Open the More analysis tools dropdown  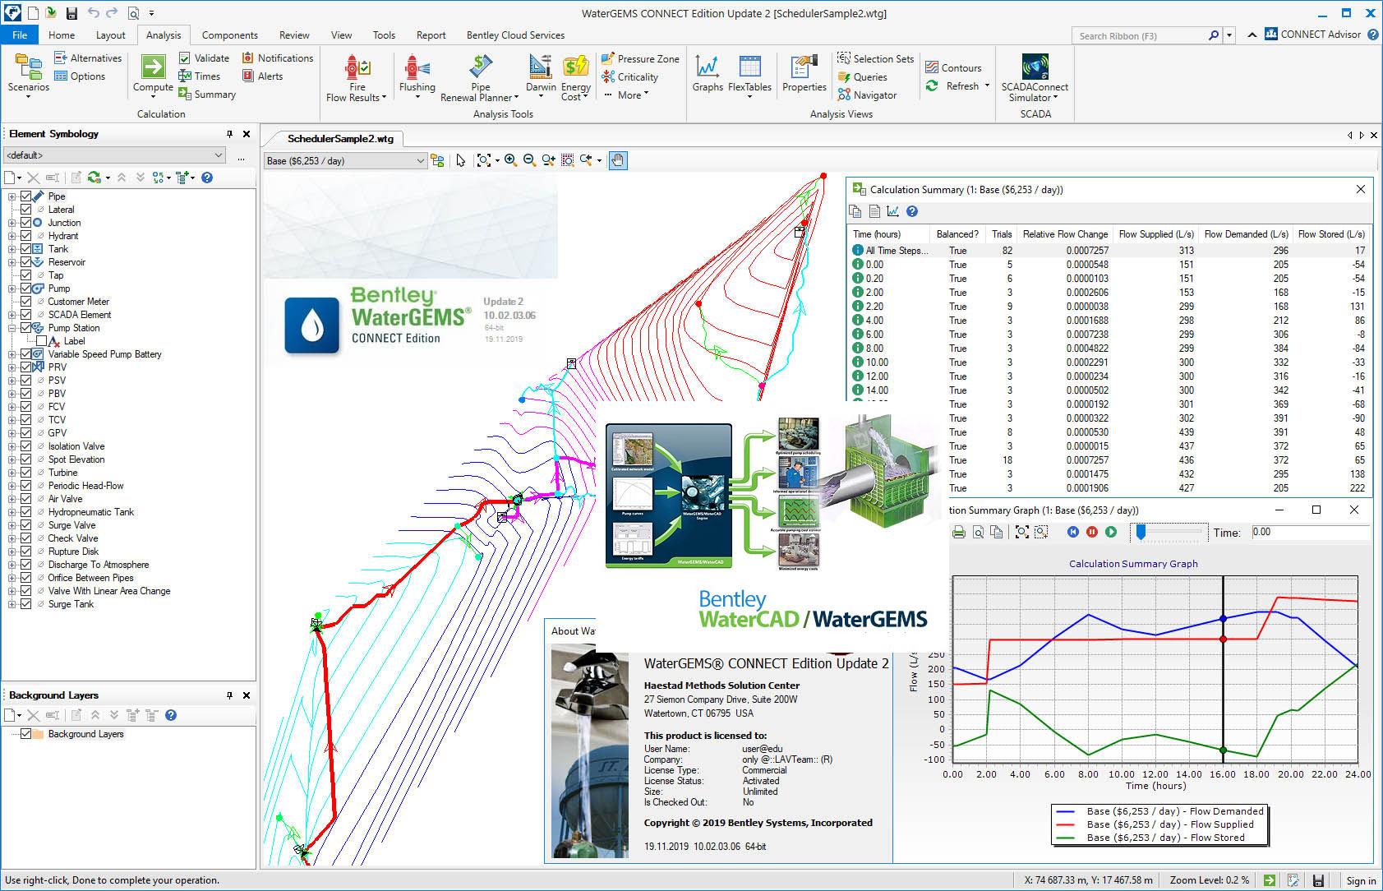point(626,95)
